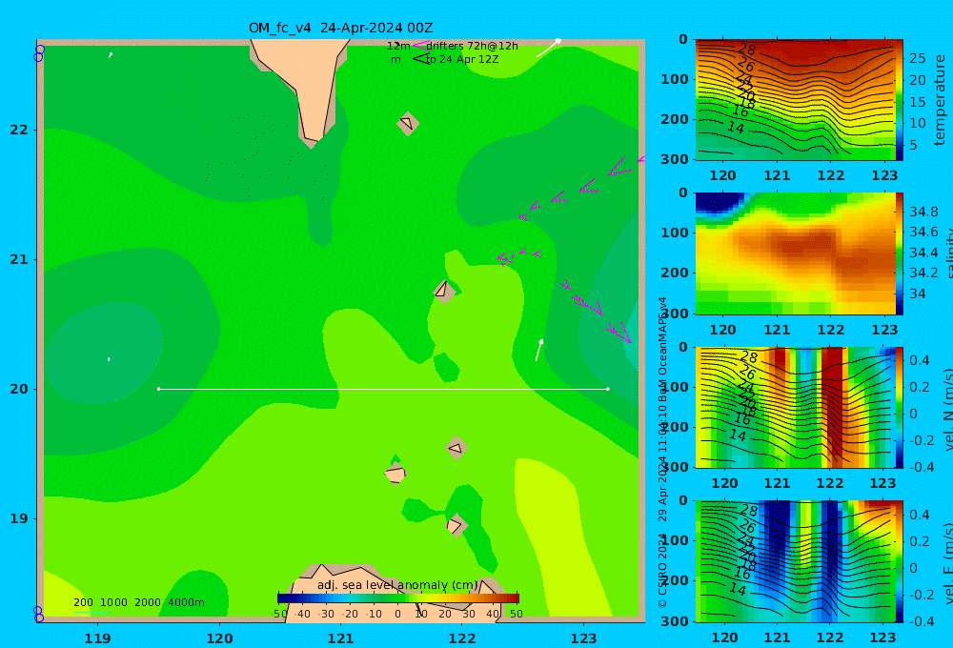Click the eastward velocity section panel
The width and height of the screenshot is (953, 648).
coord(795,561)
